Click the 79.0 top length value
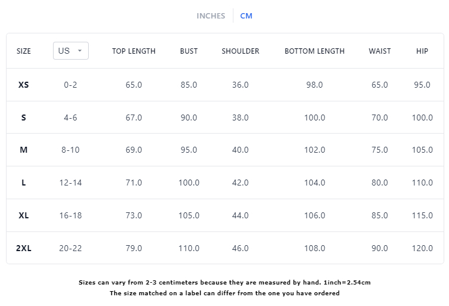The height and width of the screenshot is (306, 449). pos(134,248)
